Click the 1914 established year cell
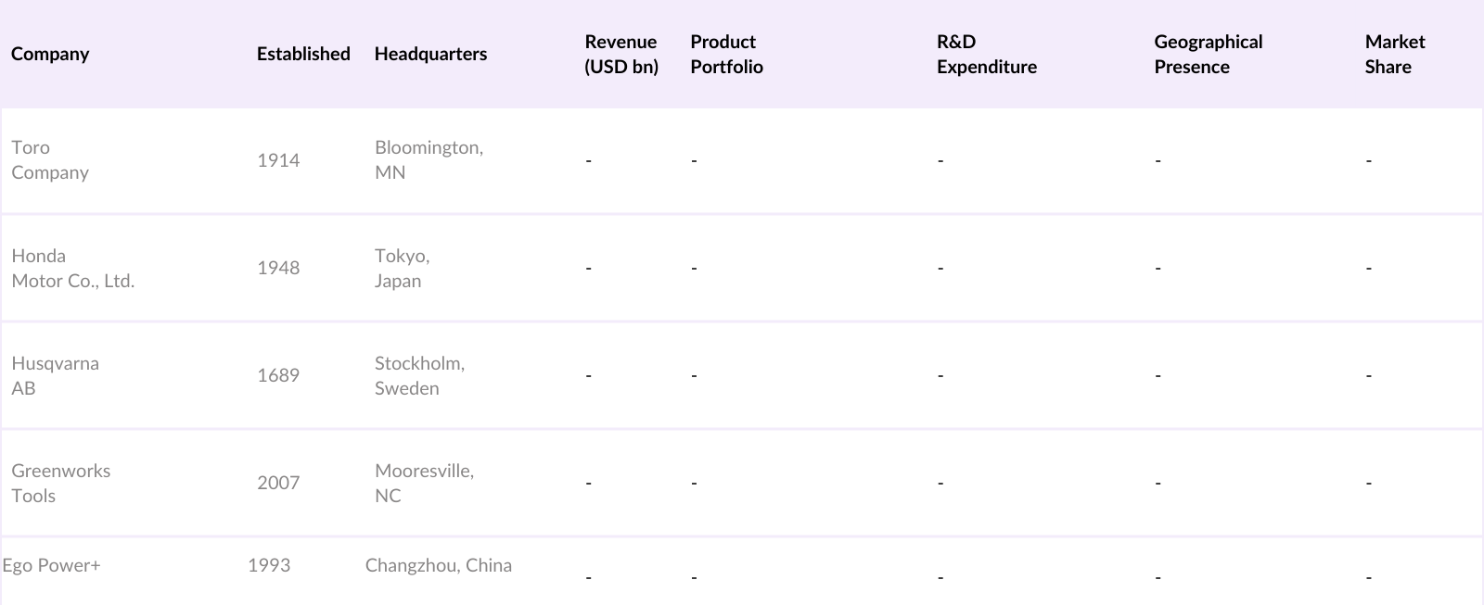Screen dimensions: 1484x605 pyautogui.click(x=278, y=160)
